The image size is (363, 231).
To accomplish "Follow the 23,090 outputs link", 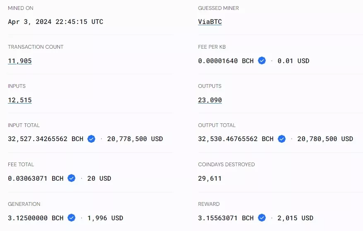I will (210, 100).
